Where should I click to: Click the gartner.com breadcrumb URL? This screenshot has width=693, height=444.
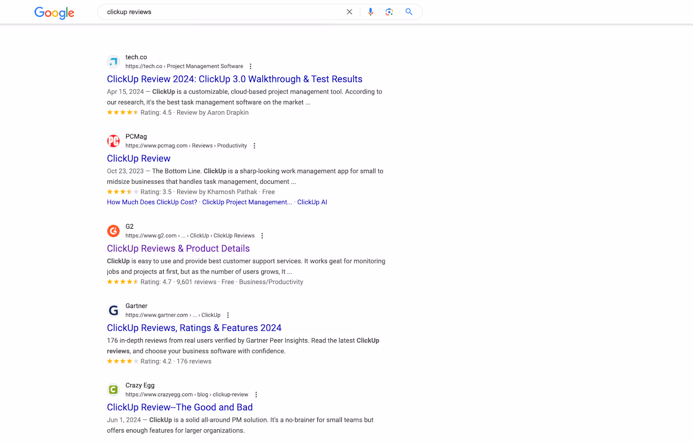pos(173,315)
